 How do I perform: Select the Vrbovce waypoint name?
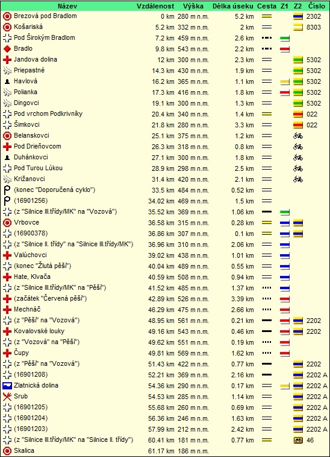coord(26,222)
